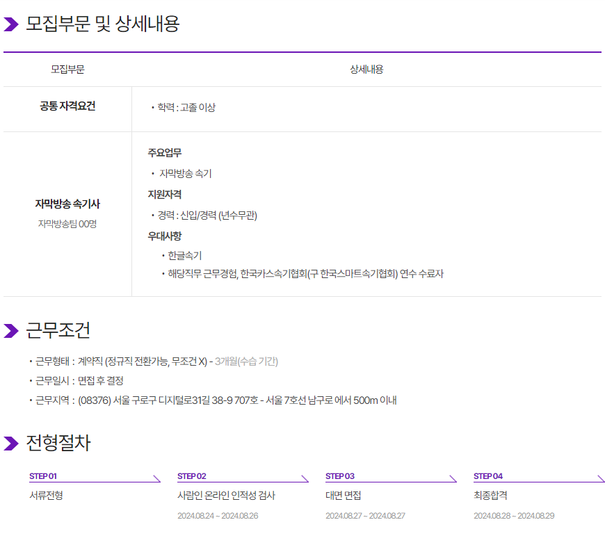Viewport: 605px width, 536px height.
Task: Click the purple arrow beside 근무조건 heading
Action: tap(11, 331)
